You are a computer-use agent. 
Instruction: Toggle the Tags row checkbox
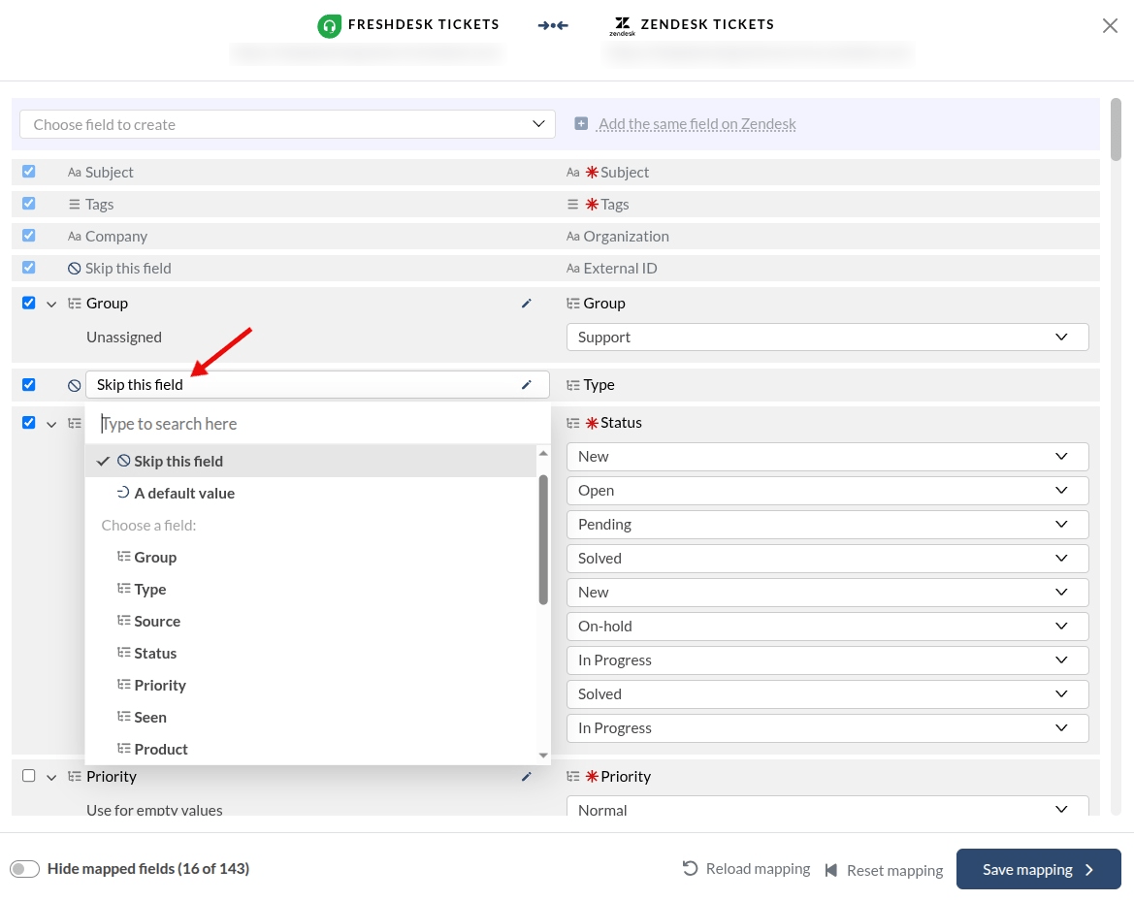click(29, 204)
